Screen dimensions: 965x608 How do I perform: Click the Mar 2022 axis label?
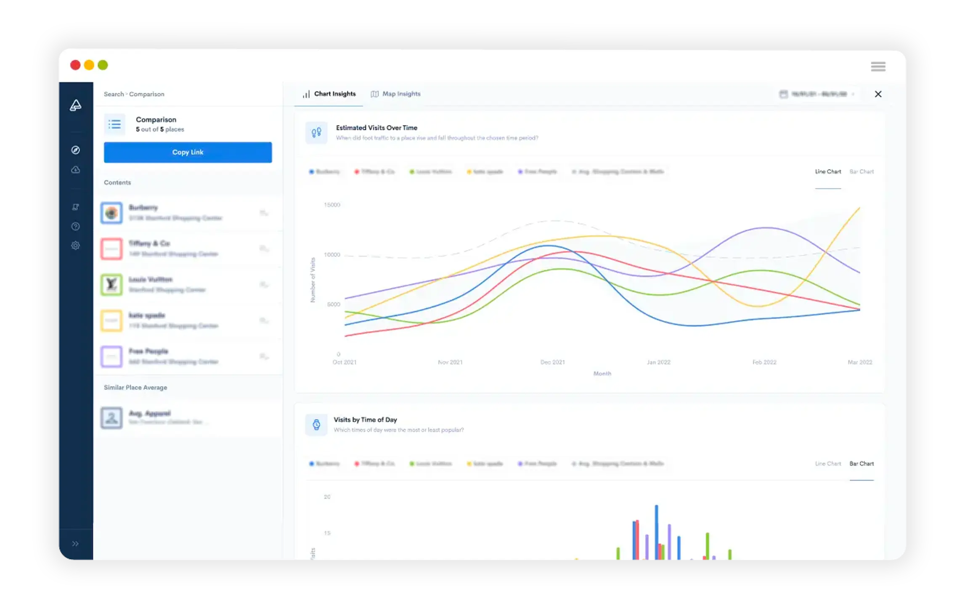(859, 362)
